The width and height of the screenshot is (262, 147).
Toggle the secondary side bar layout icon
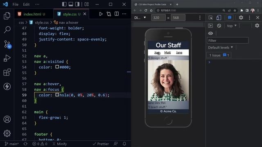click(77, 4)
